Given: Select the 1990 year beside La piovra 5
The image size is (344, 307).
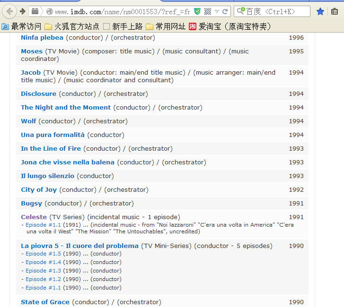Looking at the screenshot, I should [296, 246].
